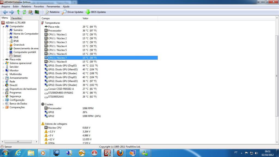279x157 pixels.
Task: Expand the Multimídia tree node
Action: point(3,74)
